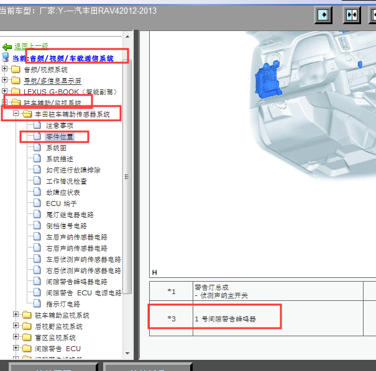Select LEXUS G-BOOK（智能副驾）folder

click(70, 92)
